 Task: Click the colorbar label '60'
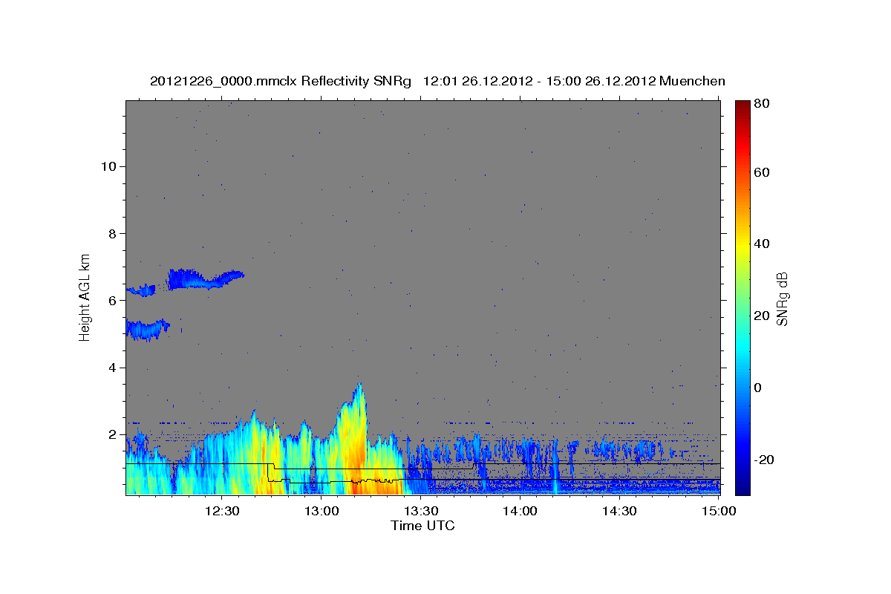(x=763, y=172)
